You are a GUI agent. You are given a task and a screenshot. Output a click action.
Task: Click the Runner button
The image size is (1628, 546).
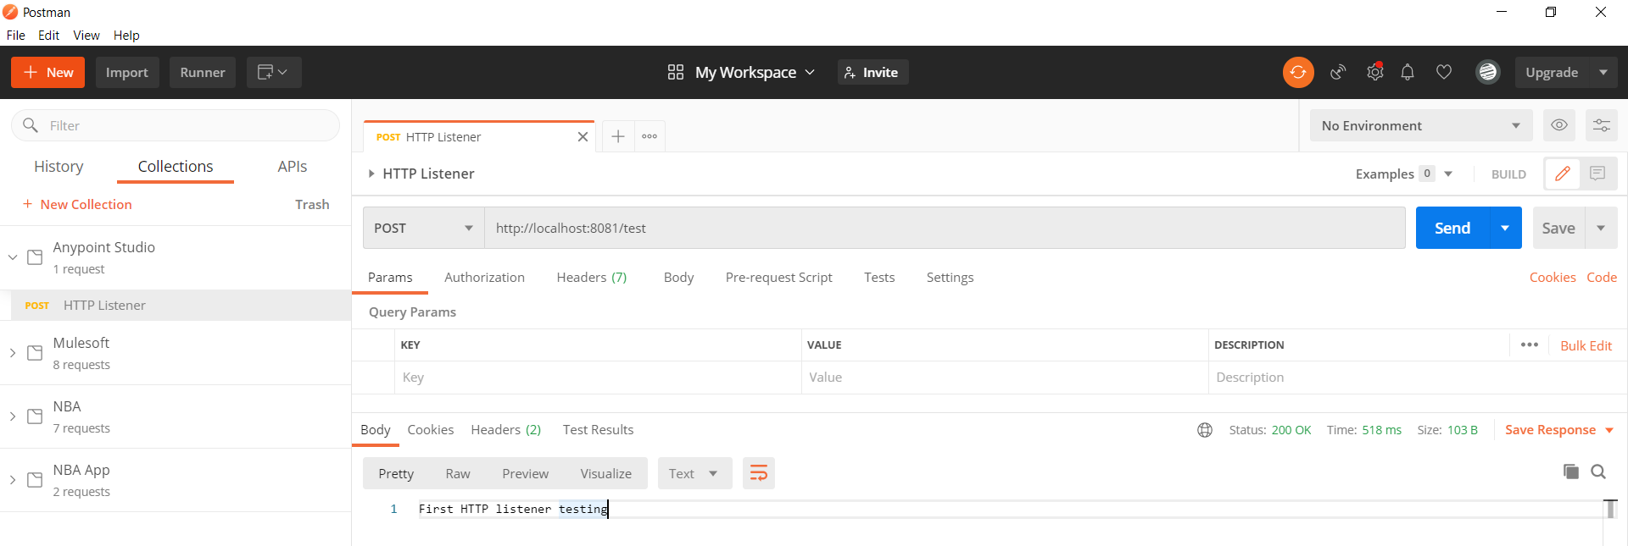click(x=203, y=72)
